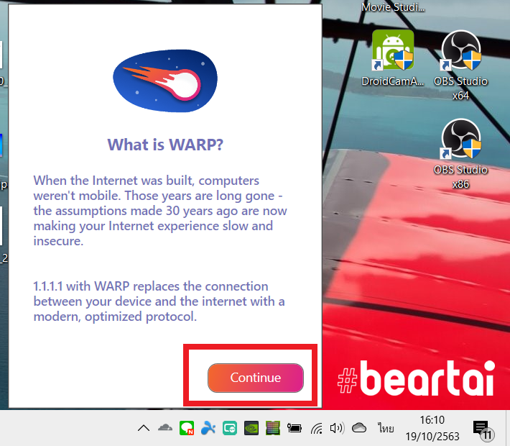Open Cloudflare WARP cloud tray icon
Screen dimensions: 510x446
165,427
